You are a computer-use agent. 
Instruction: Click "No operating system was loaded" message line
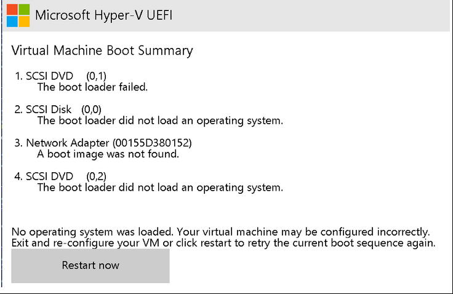220,232
